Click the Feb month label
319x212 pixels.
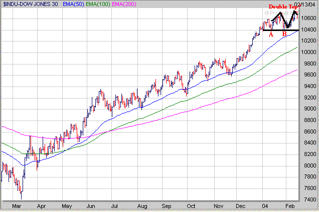tap(290, 206)
